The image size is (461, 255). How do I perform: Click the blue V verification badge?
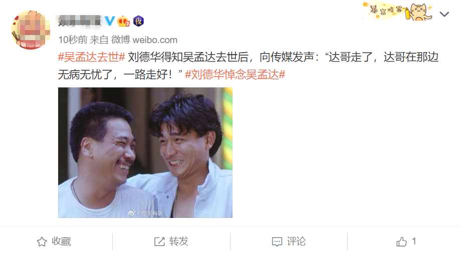(110, 21)
